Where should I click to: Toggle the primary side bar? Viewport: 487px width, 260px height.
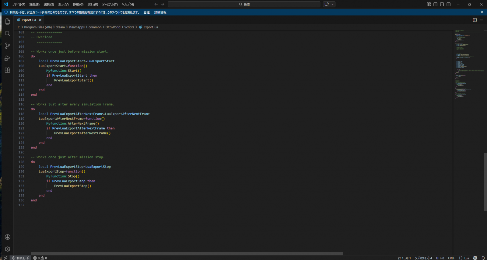point(435,4)
